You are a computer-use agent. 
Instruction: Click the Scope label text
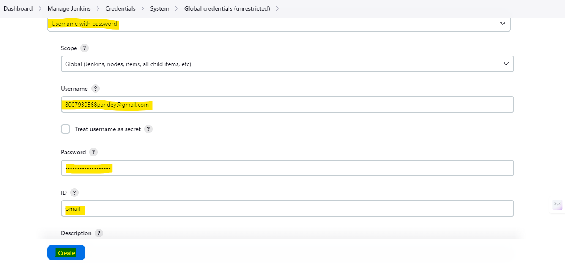coord(69,48)
